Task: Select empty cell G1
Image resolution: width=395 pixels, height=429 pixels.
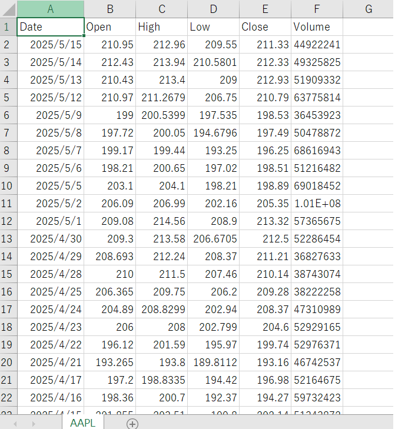Action: 369,27
